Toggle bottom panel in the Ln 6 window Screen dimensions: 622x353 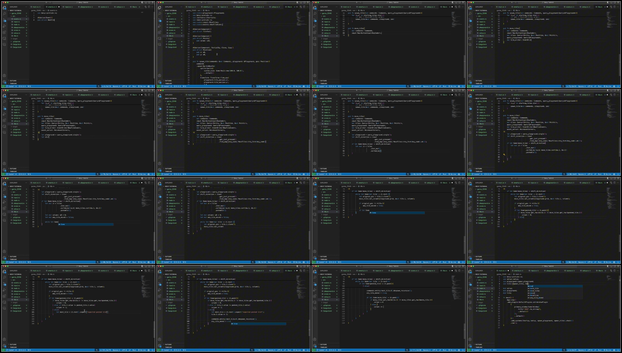pos(301,2)
